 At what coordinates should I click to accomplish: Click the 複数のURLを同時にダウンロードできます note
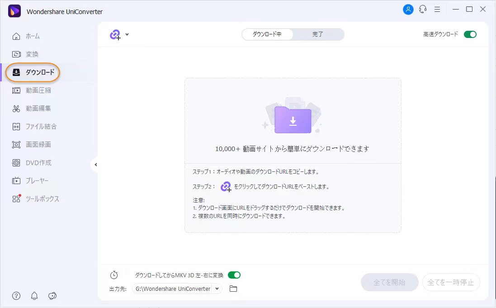tap(239, 216)
